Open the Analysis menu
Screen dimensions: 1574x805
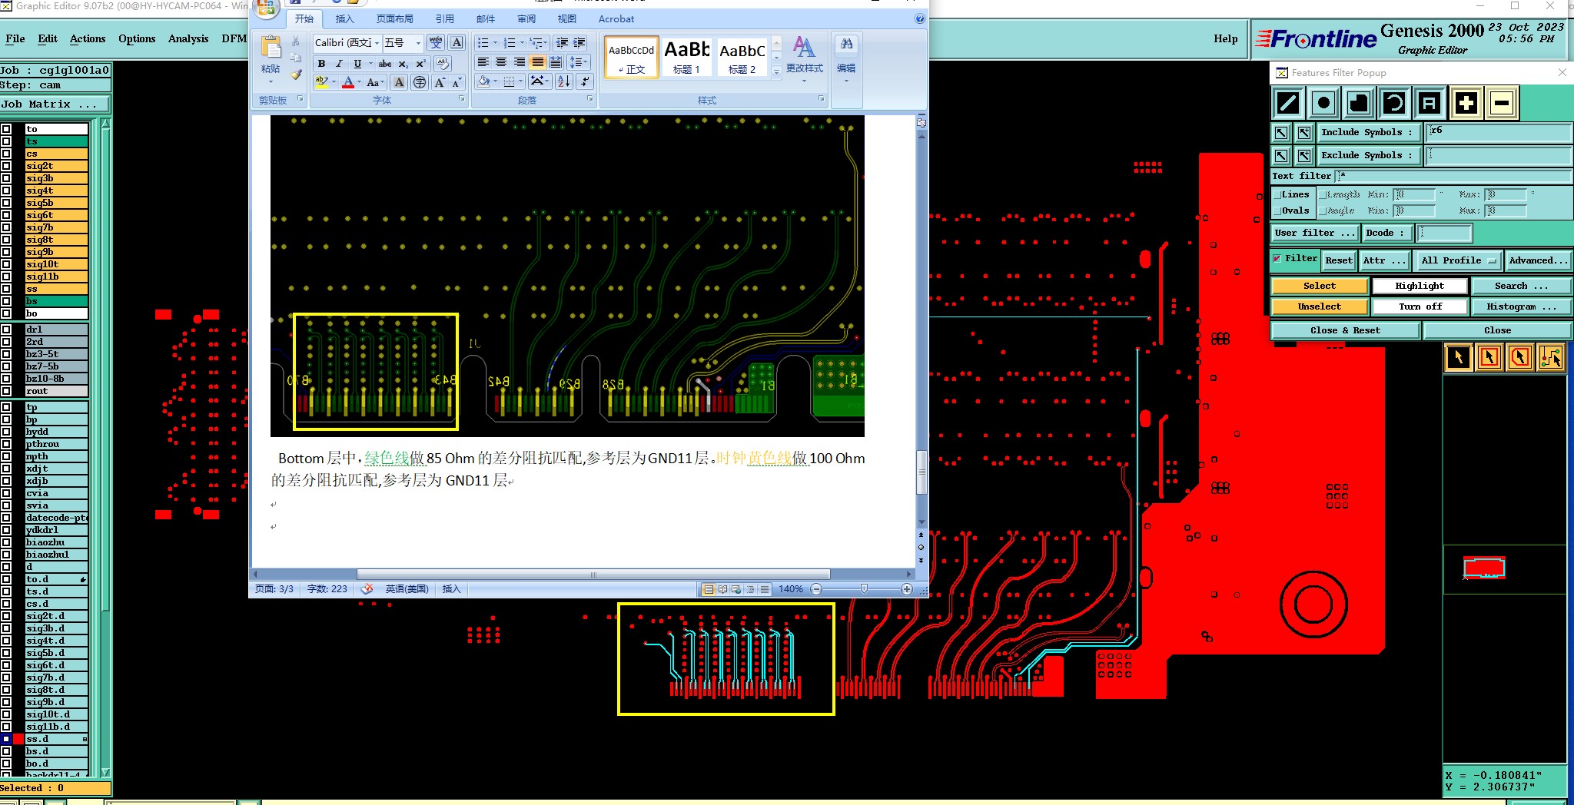coord(188,38)
